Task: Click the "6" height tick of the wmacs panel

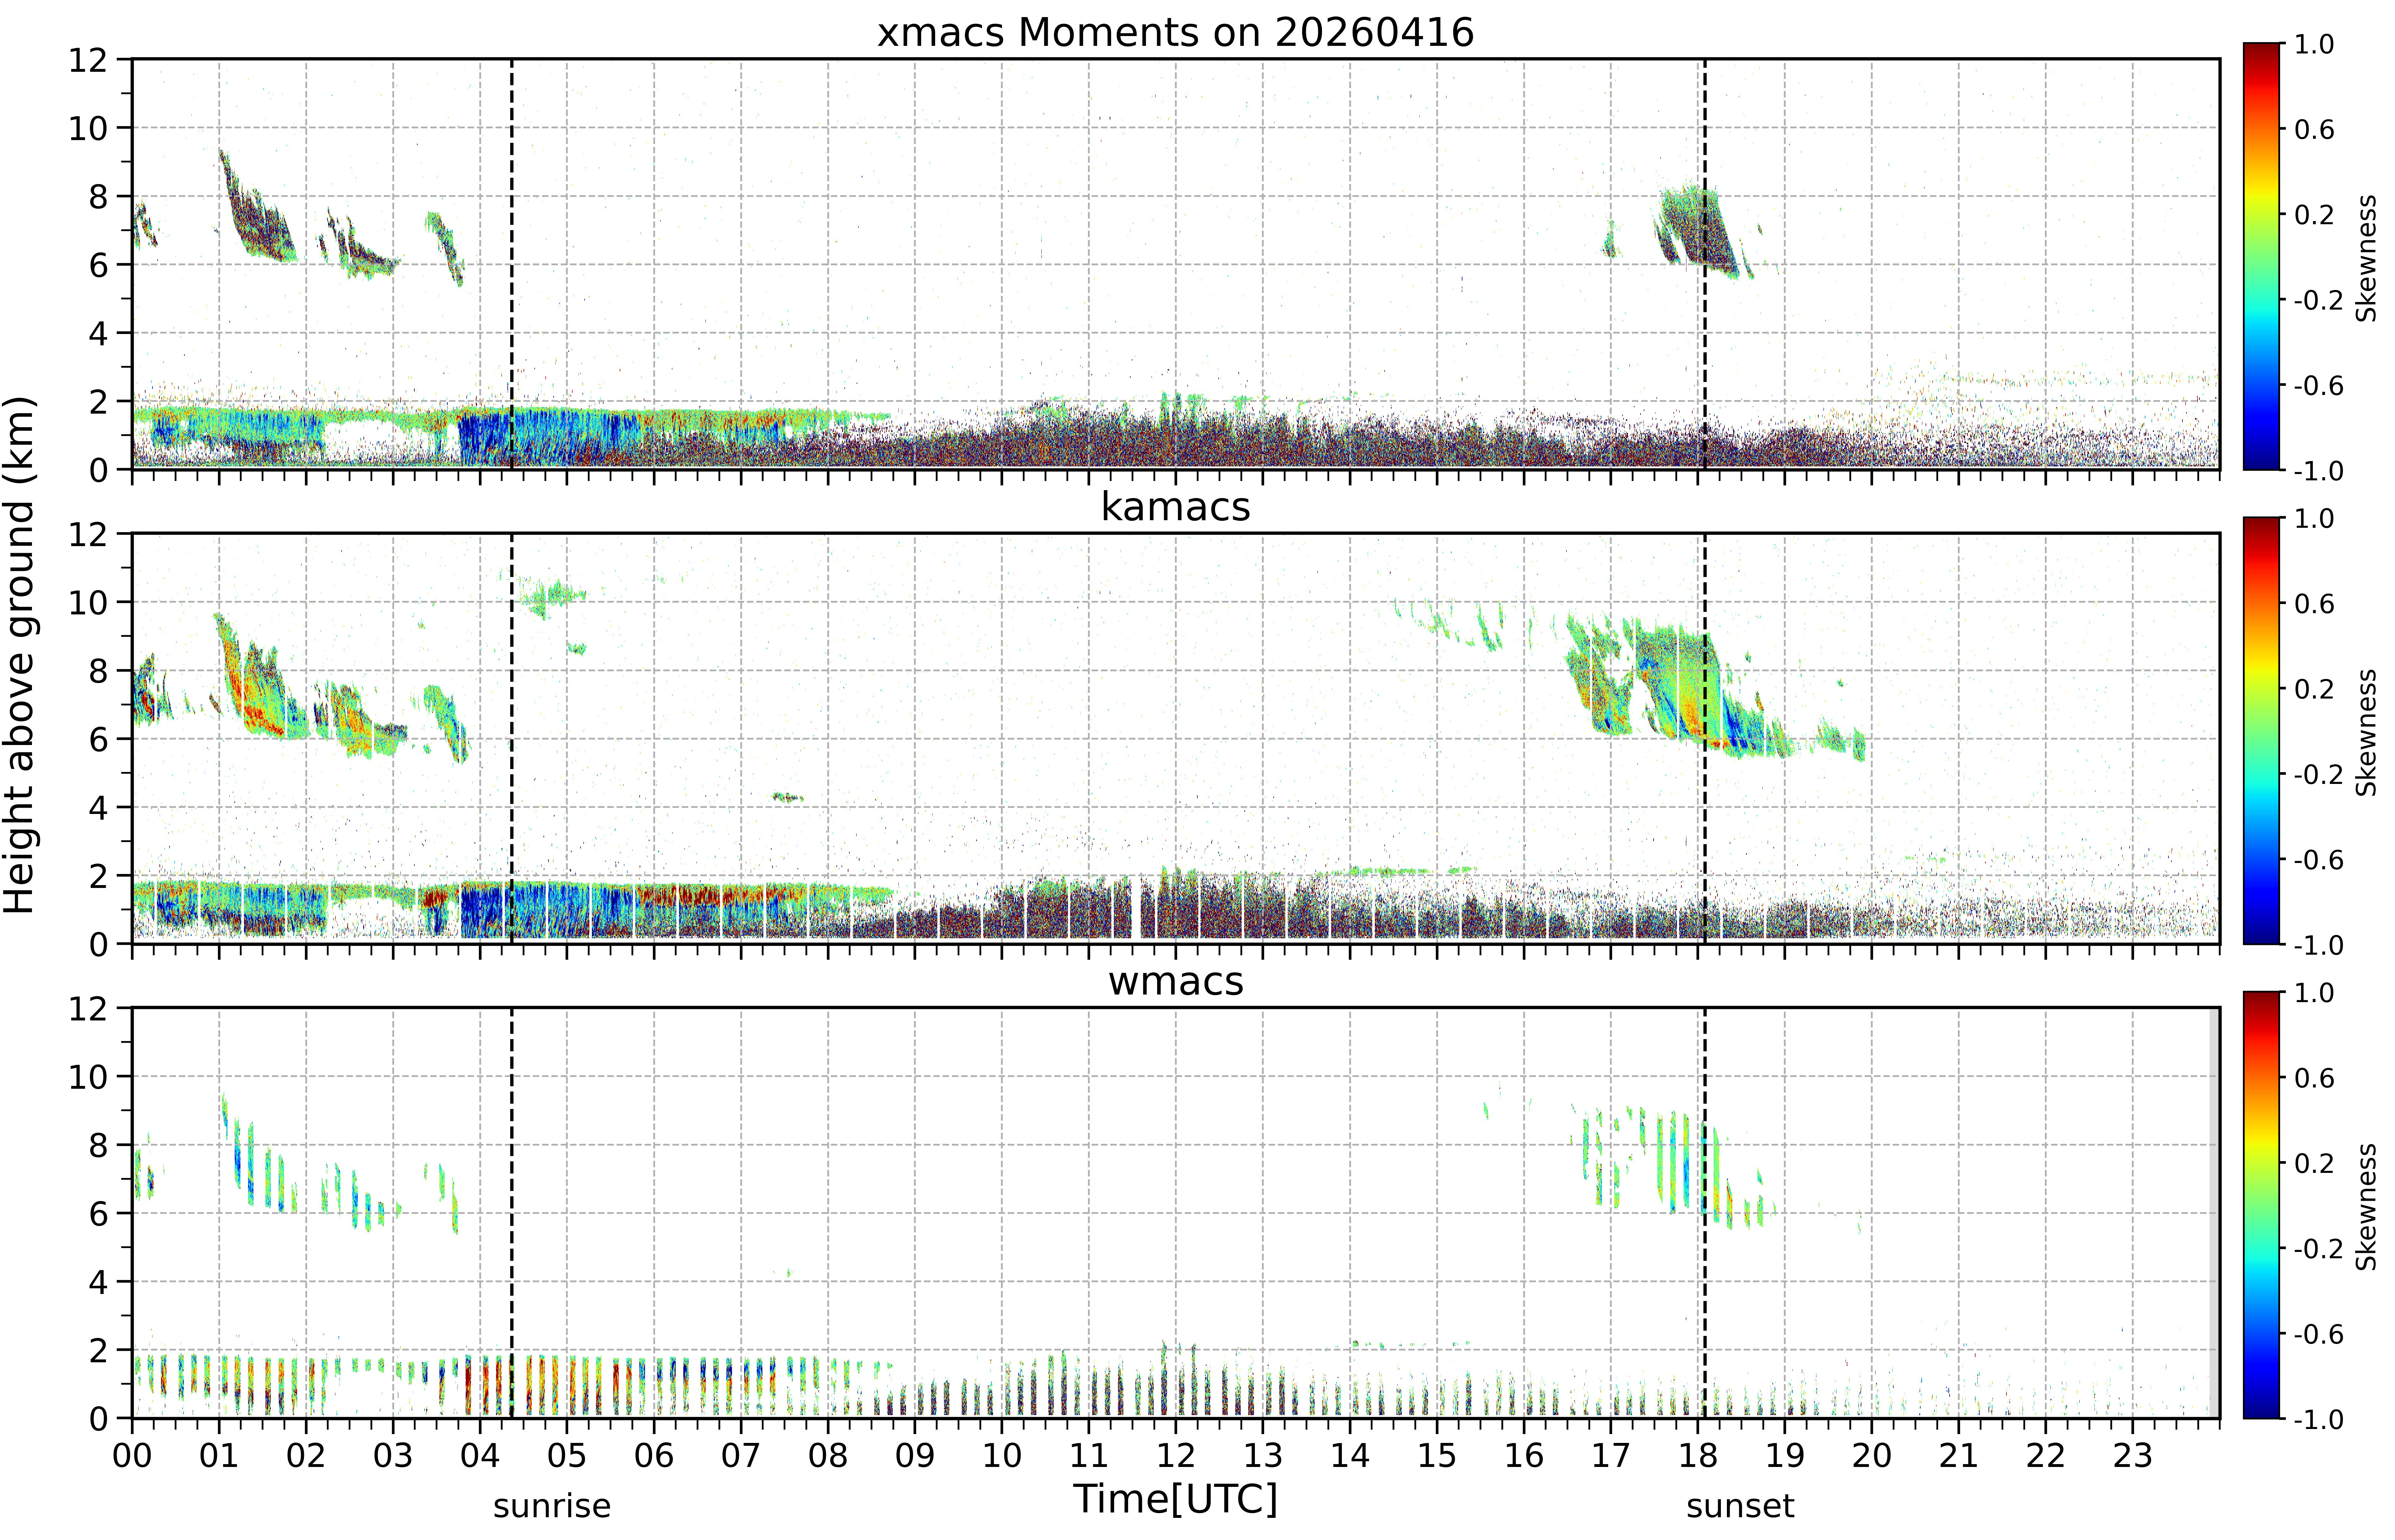Action: pyautogui.click(x=98, y=1214)
